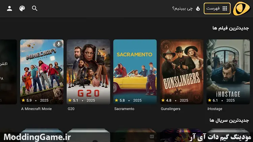Click the 'A Minecraft Movie' title text
The image size is (253, 142).
tap(36, 109)
